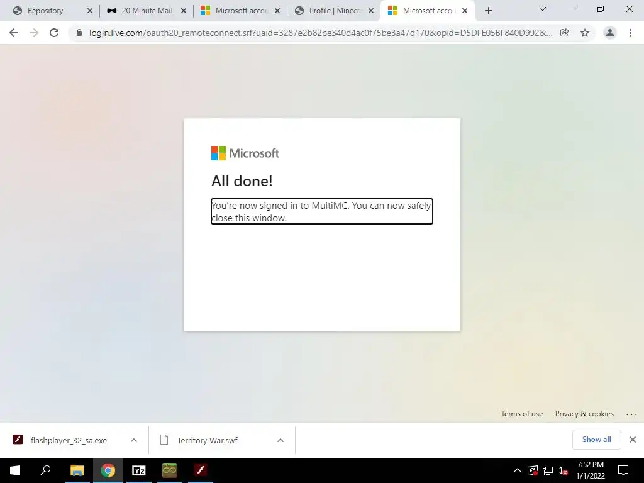
Task: Switch to the first Microsoft account tab
Action: tap(241, 11)
